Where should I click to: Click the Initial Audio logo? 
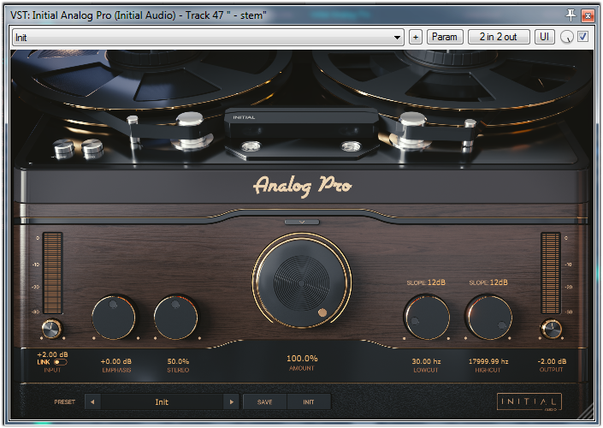click(x=529, y=402)
